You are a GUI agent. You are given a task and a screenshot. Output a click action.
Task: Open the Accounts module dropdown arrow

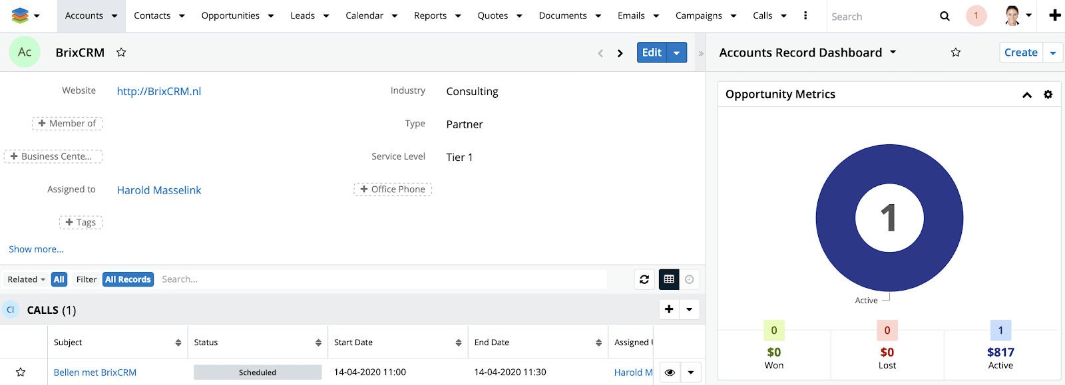114,16
